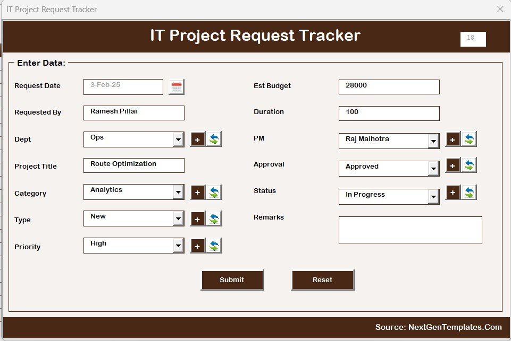511x341 pixels.
Task: Refresh the Approval list icon
Action: (469, 165)
